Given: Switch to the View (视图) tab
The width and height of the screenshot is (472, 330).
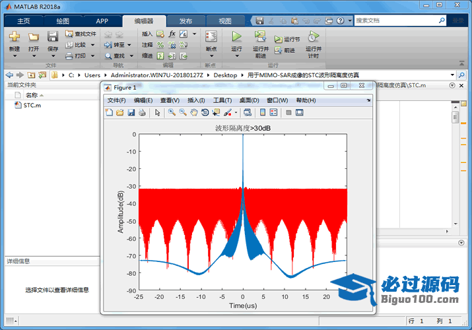Looking at the screenshot, I should coord(225,20).
